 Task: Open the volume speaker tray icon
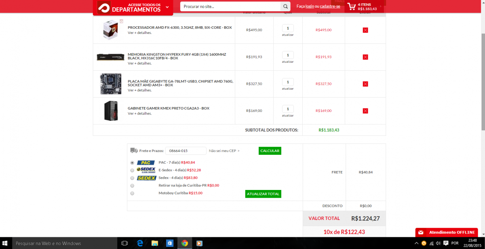(438, 243)
